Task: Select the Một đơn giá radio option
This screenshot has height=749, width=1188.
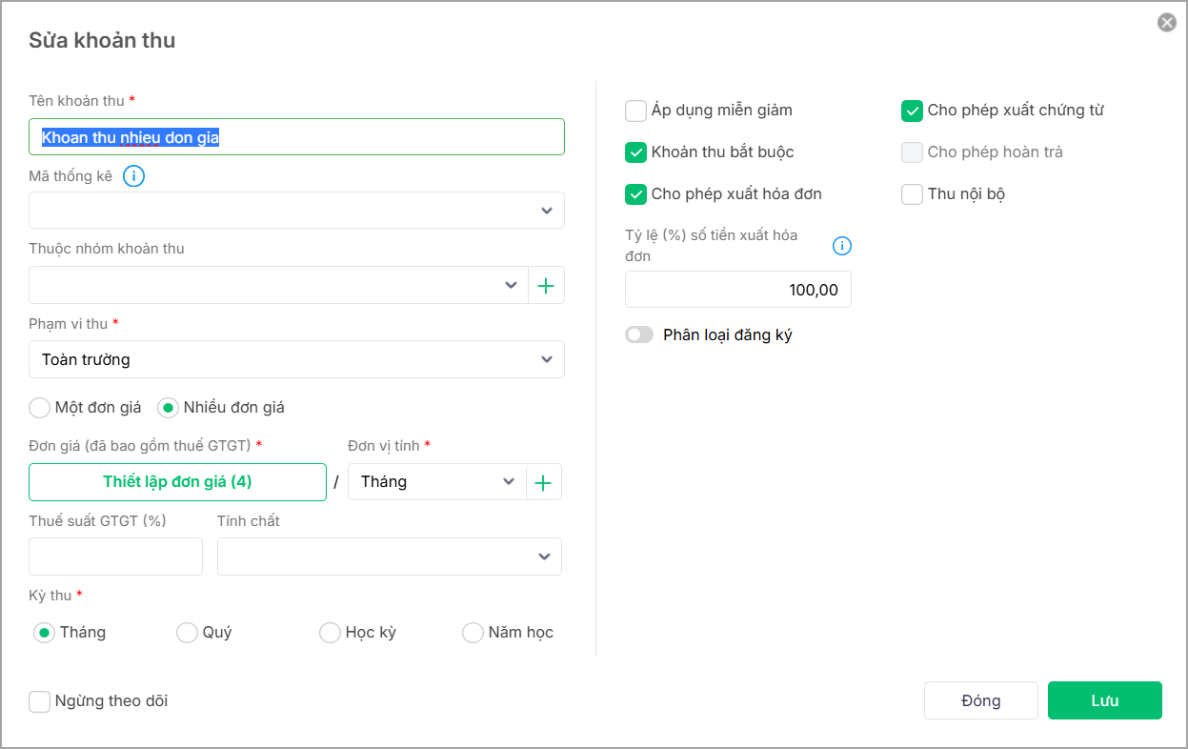Action: [39, 408]
